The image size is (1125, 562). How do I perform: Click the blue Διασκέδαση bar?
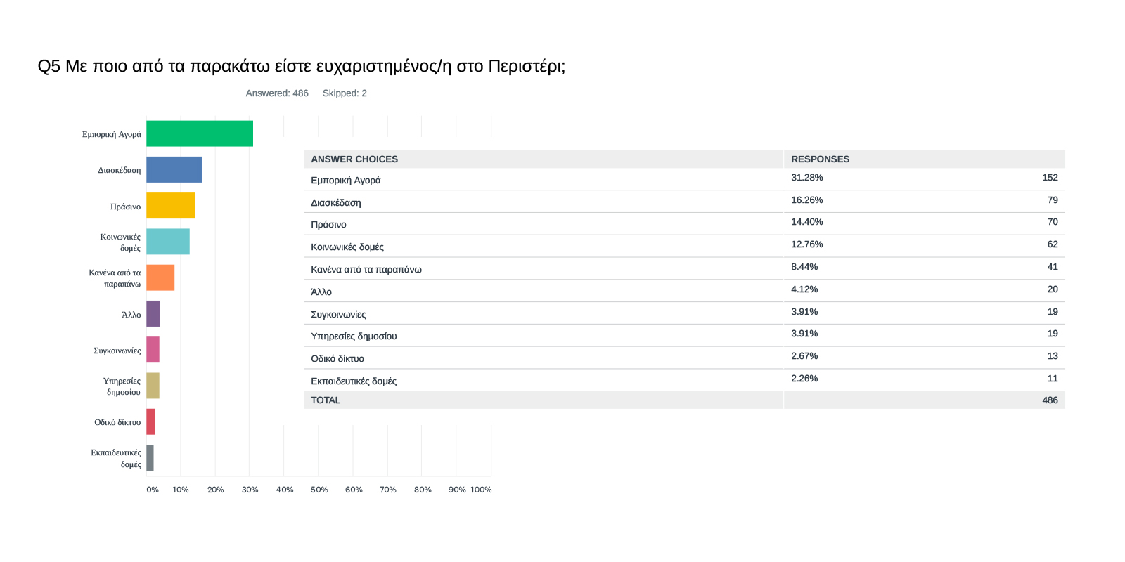tap(174, 169)
